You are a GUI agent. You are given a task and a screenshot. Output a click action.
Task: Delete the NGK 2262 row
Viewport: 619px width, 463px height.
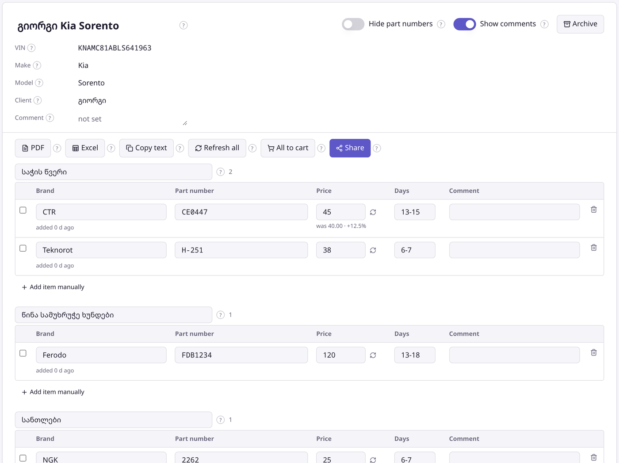594,457
